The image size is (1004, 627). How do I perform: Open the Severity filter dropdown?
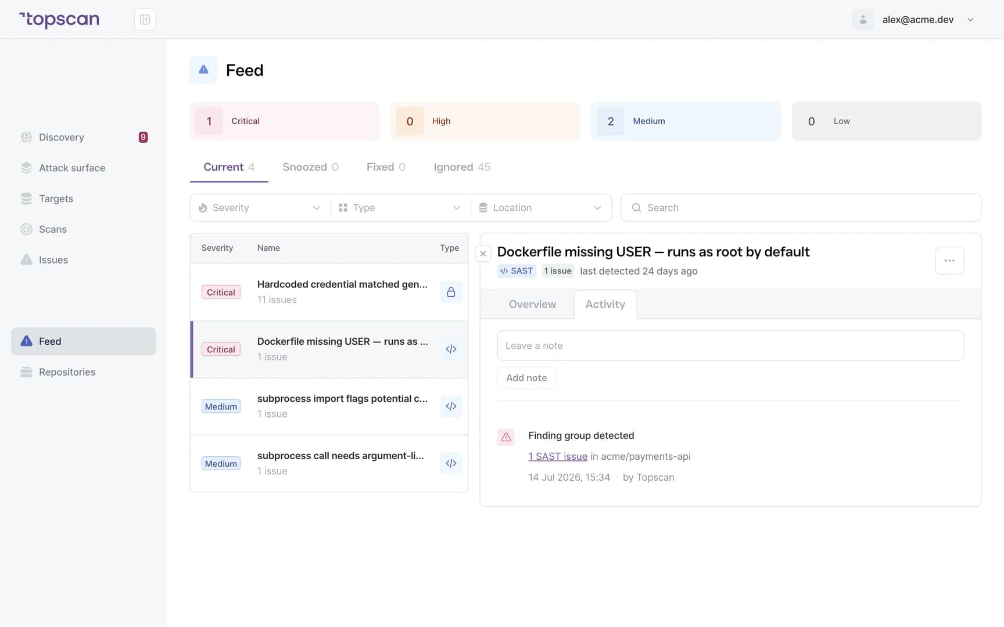pyautogui.click(x=260, y=208)
